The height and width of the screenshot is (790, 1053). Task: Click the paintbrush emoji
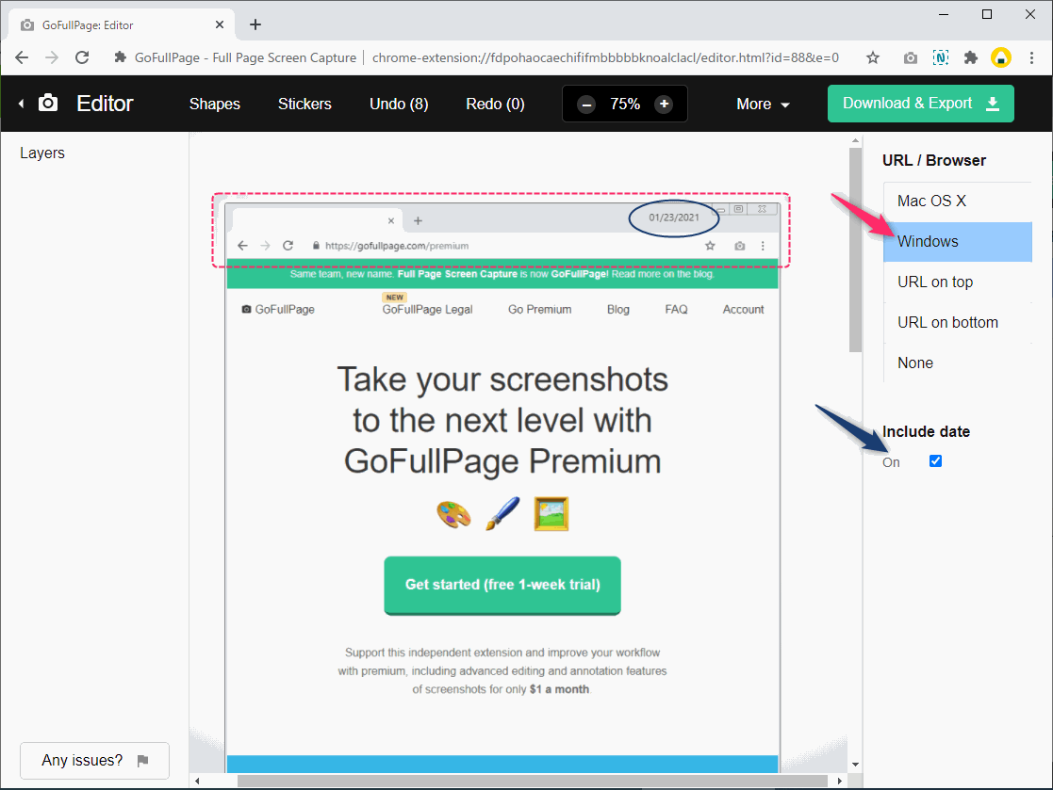pos(502,514)
